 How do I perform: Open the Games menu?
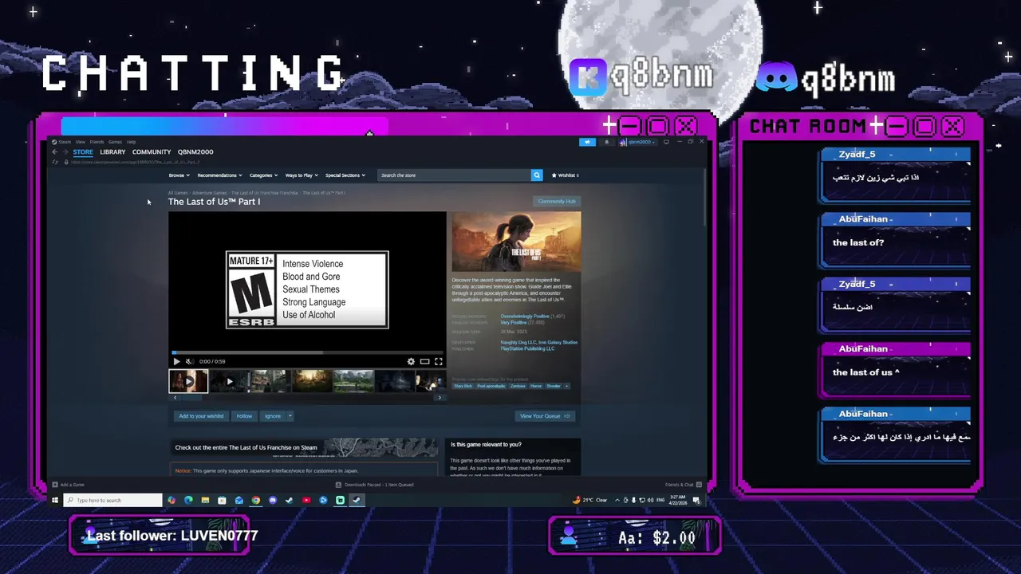click(115, 142)
